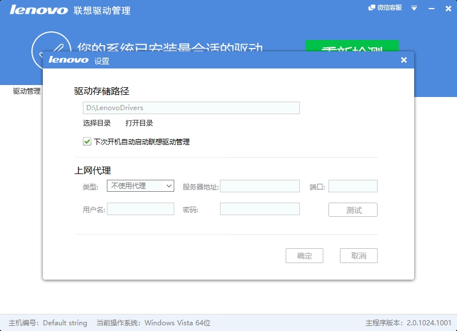Click the 当前操作系统: Windows Vista 64位 text
Image resolution: width=457 pixels, height=331 pixels.
point(153,323)
